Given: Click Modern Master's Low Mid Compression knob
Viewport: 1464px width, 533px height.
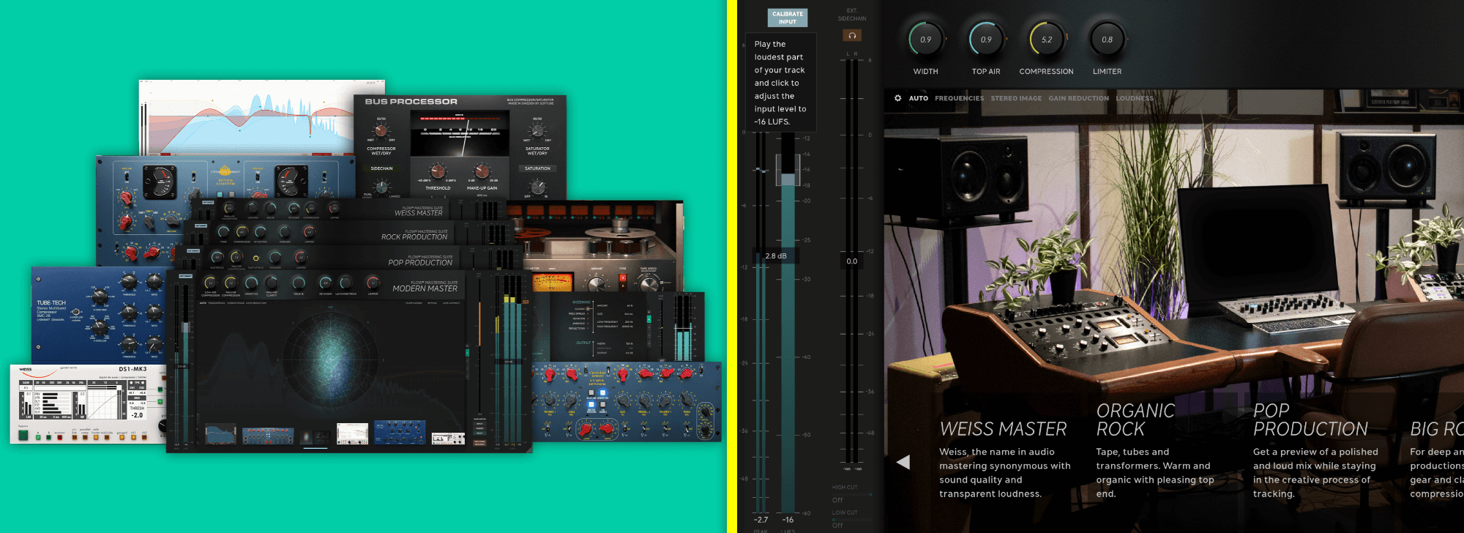Looking at the screenshot, I should coord(211,283).
